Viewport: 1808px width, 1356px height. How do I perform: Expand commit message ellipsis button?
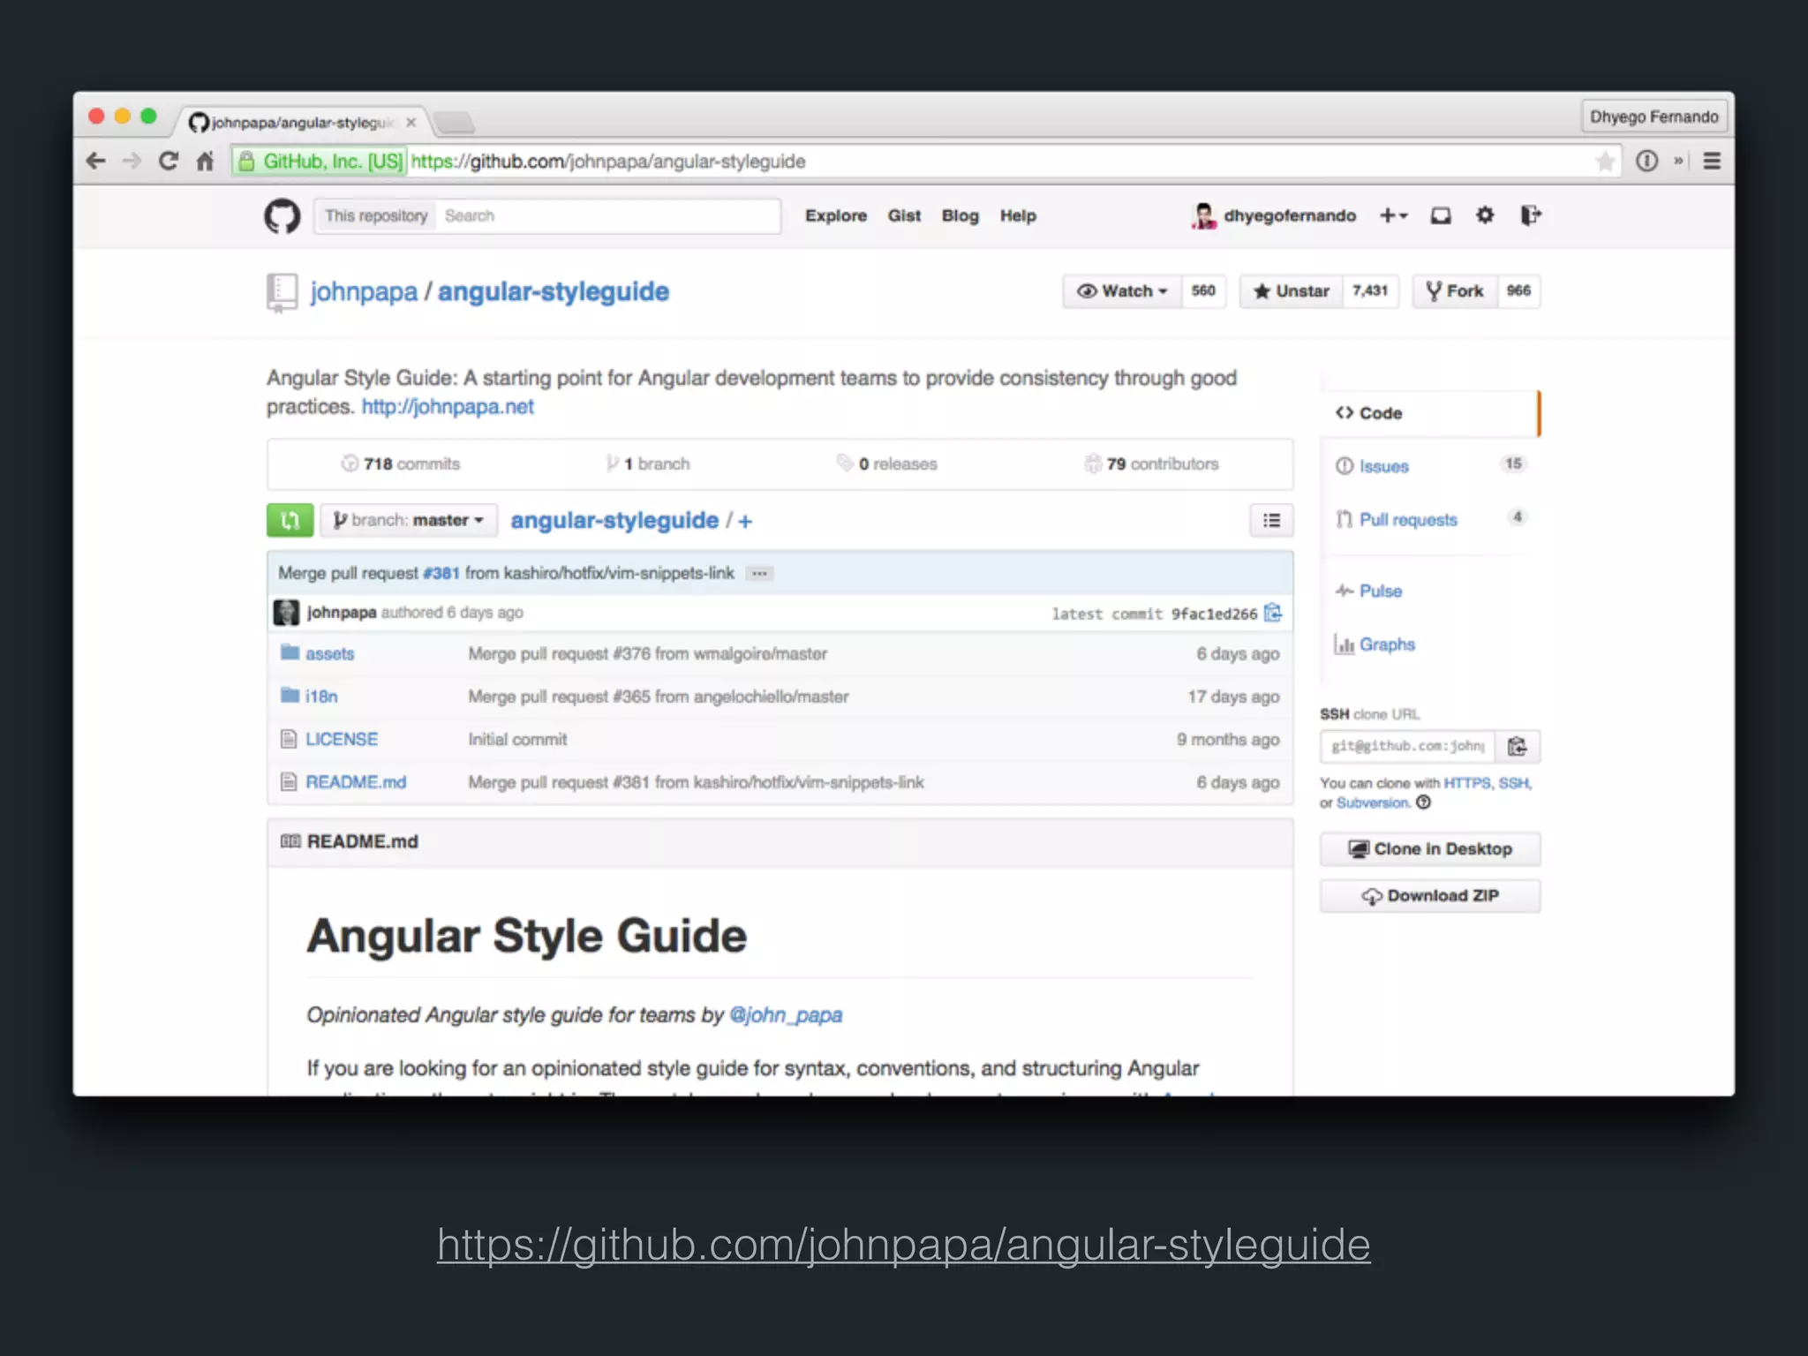click(x=758, y=574)
